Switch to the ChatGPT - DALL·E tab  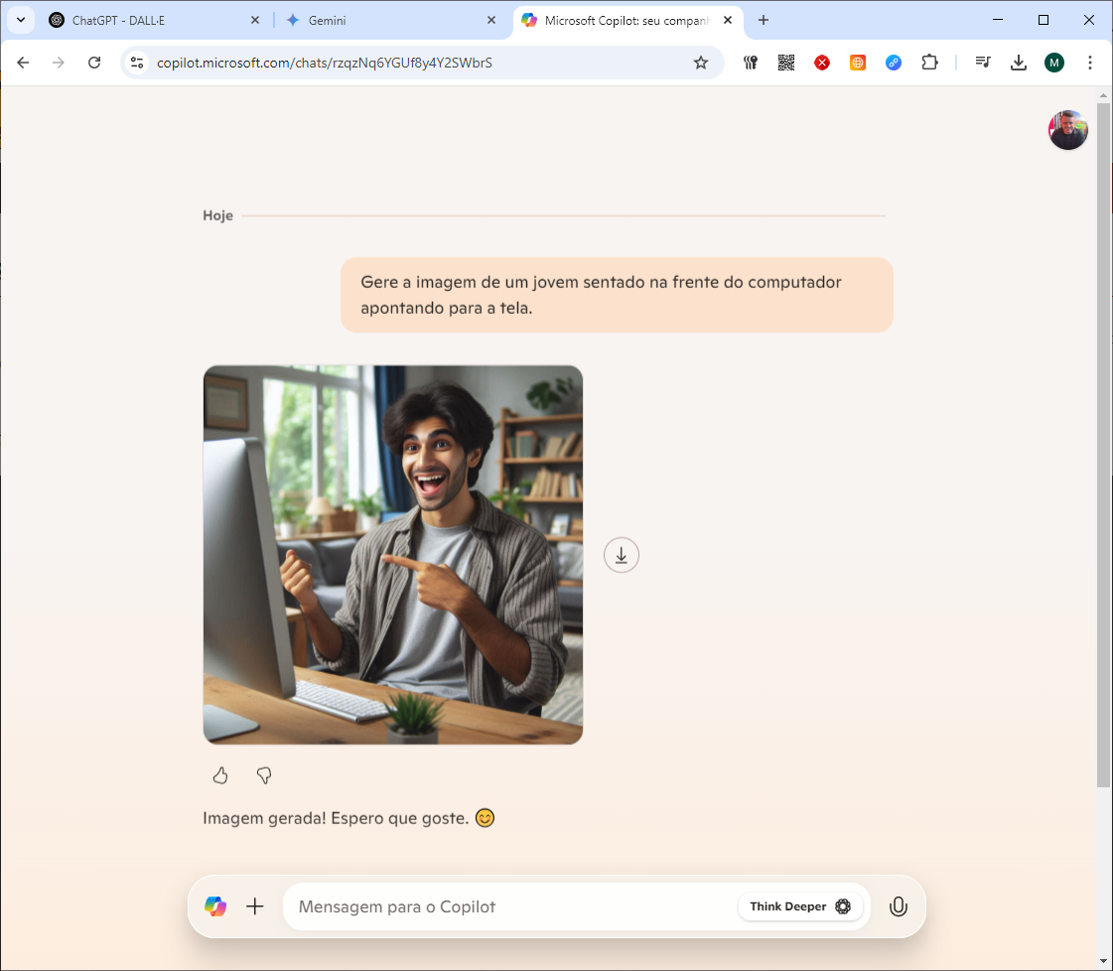(x=156, y=21)
